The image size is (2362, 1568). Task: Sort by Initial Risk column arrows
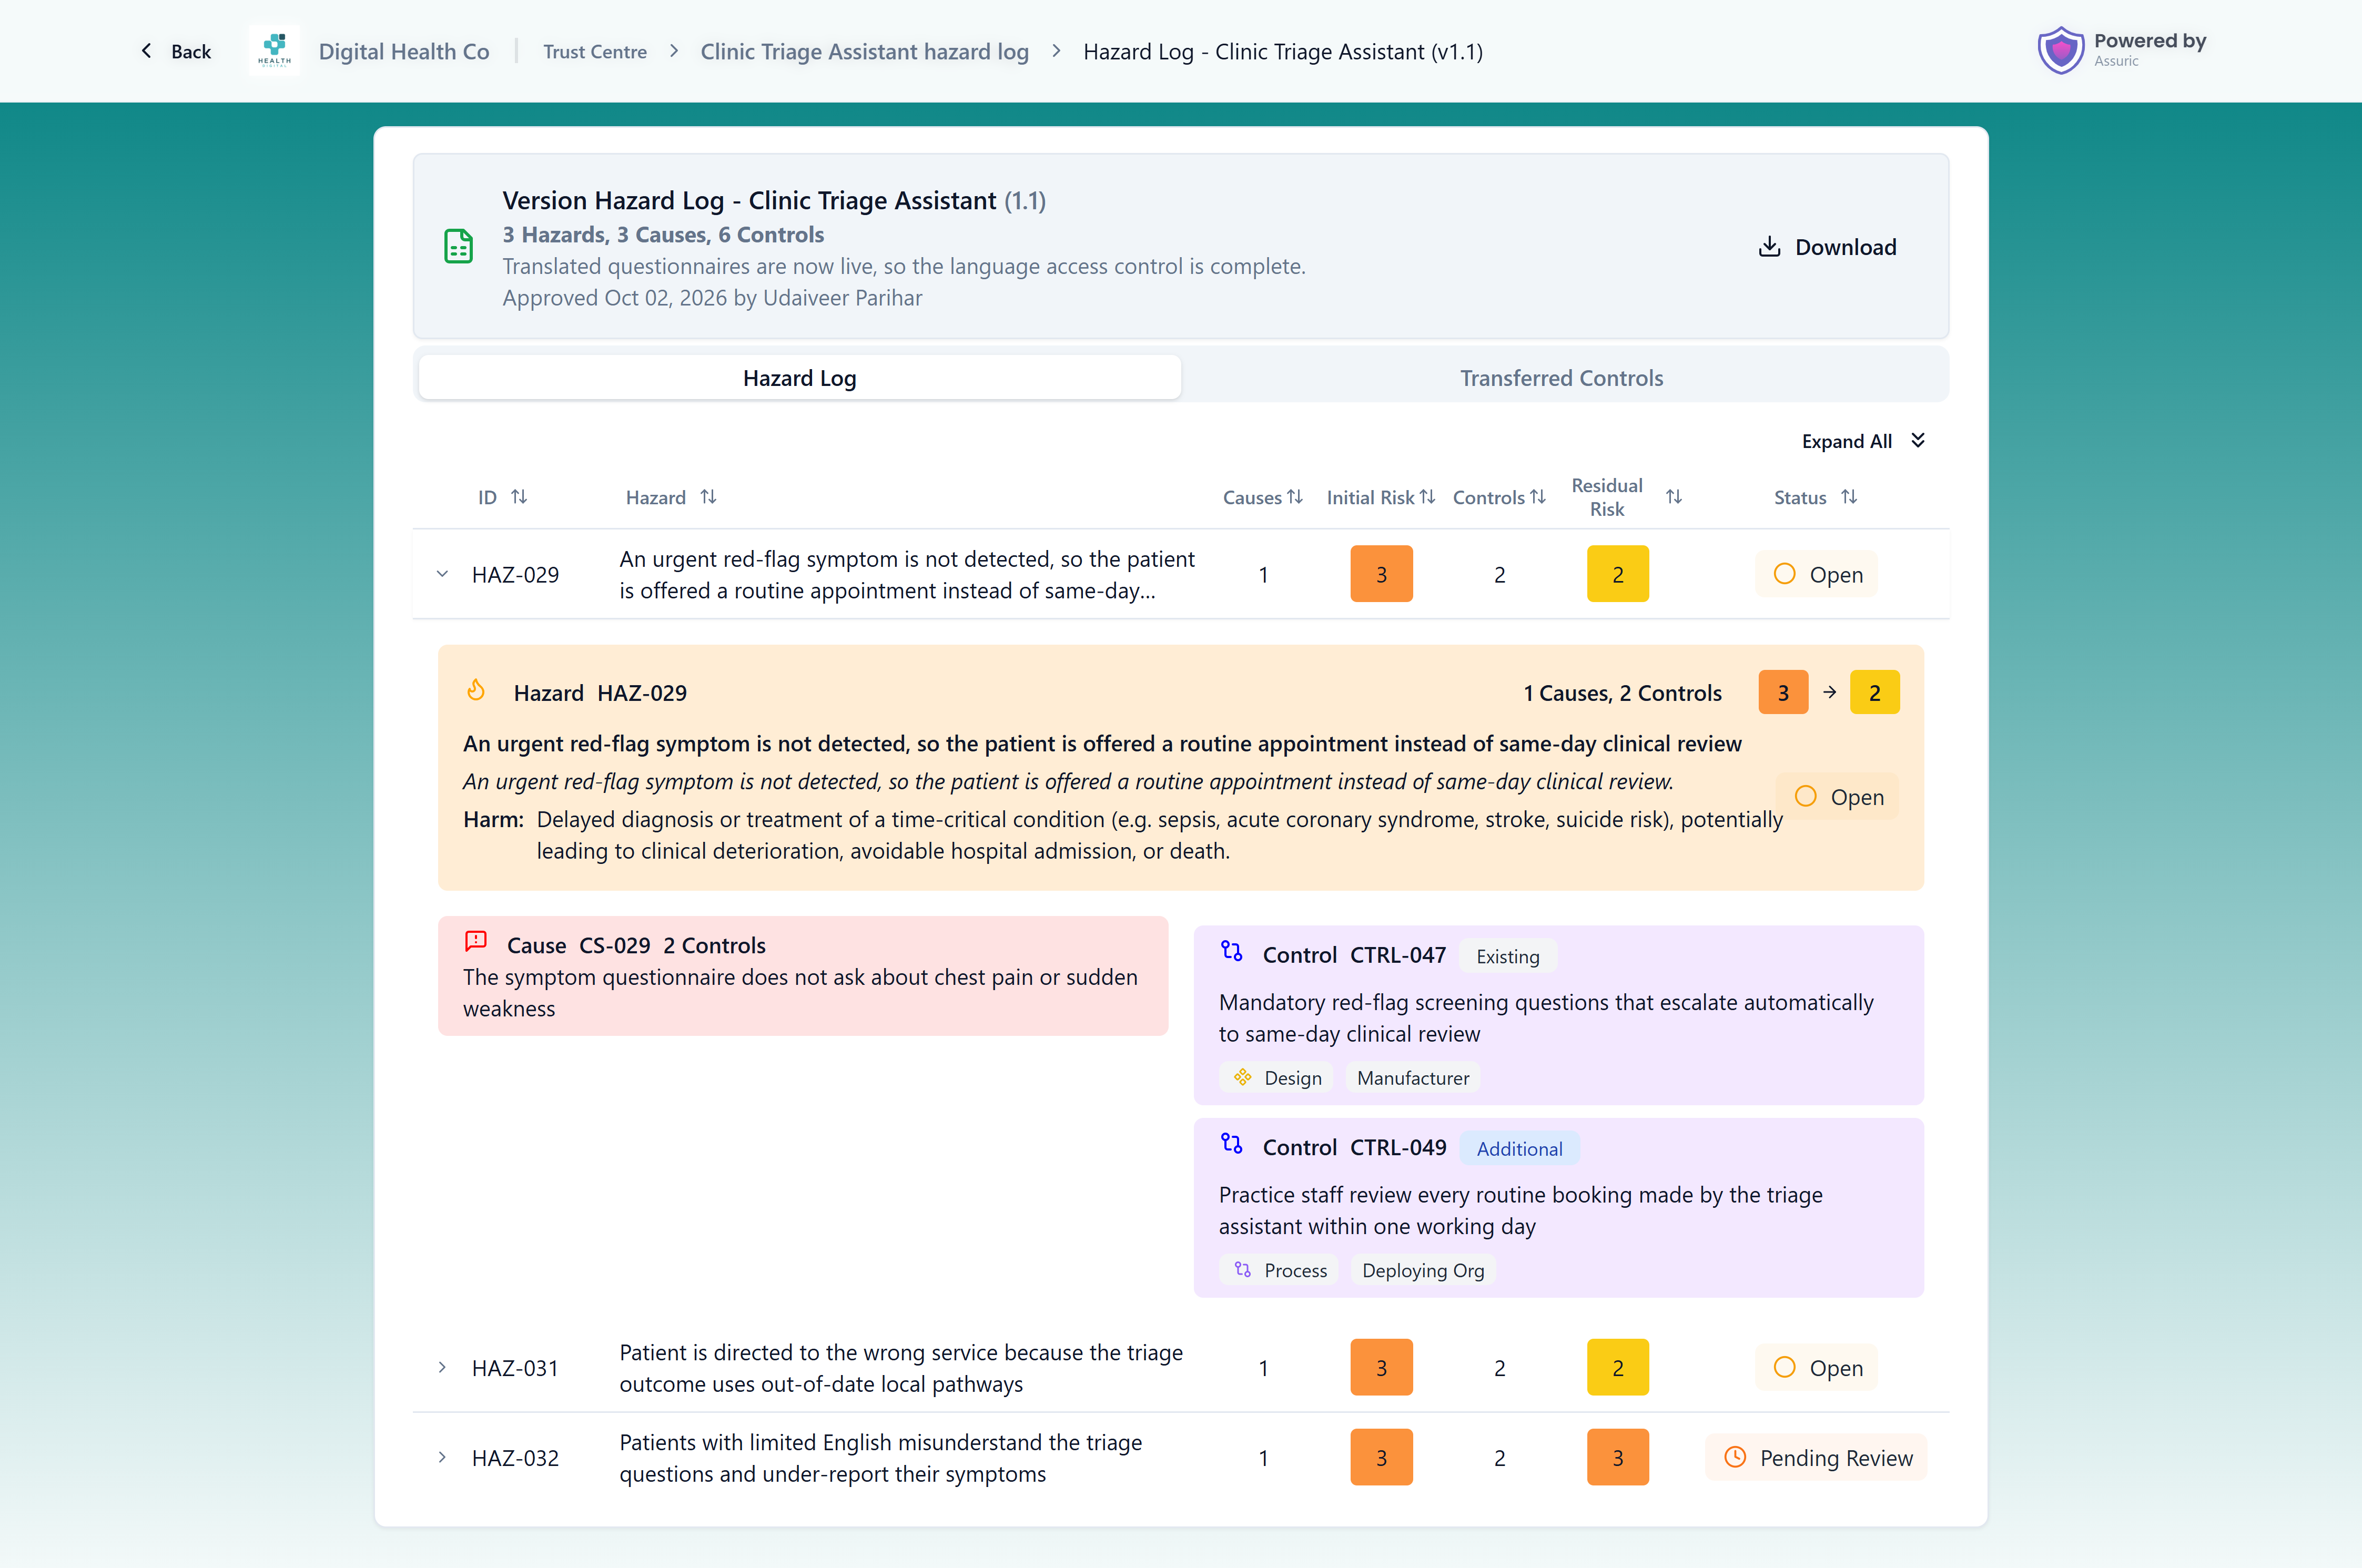1428,497
